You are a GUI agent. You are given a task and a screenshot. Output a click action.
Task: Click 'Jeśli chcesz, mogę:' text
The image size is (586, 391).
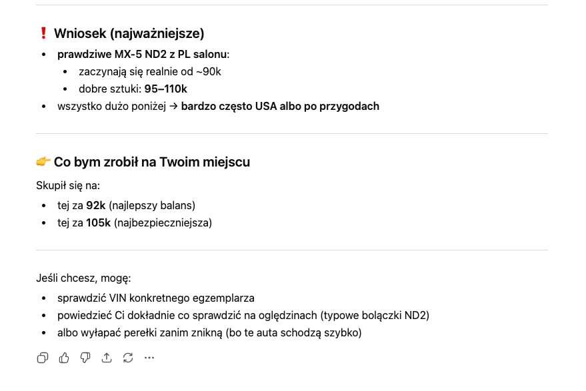click(83, 278)
